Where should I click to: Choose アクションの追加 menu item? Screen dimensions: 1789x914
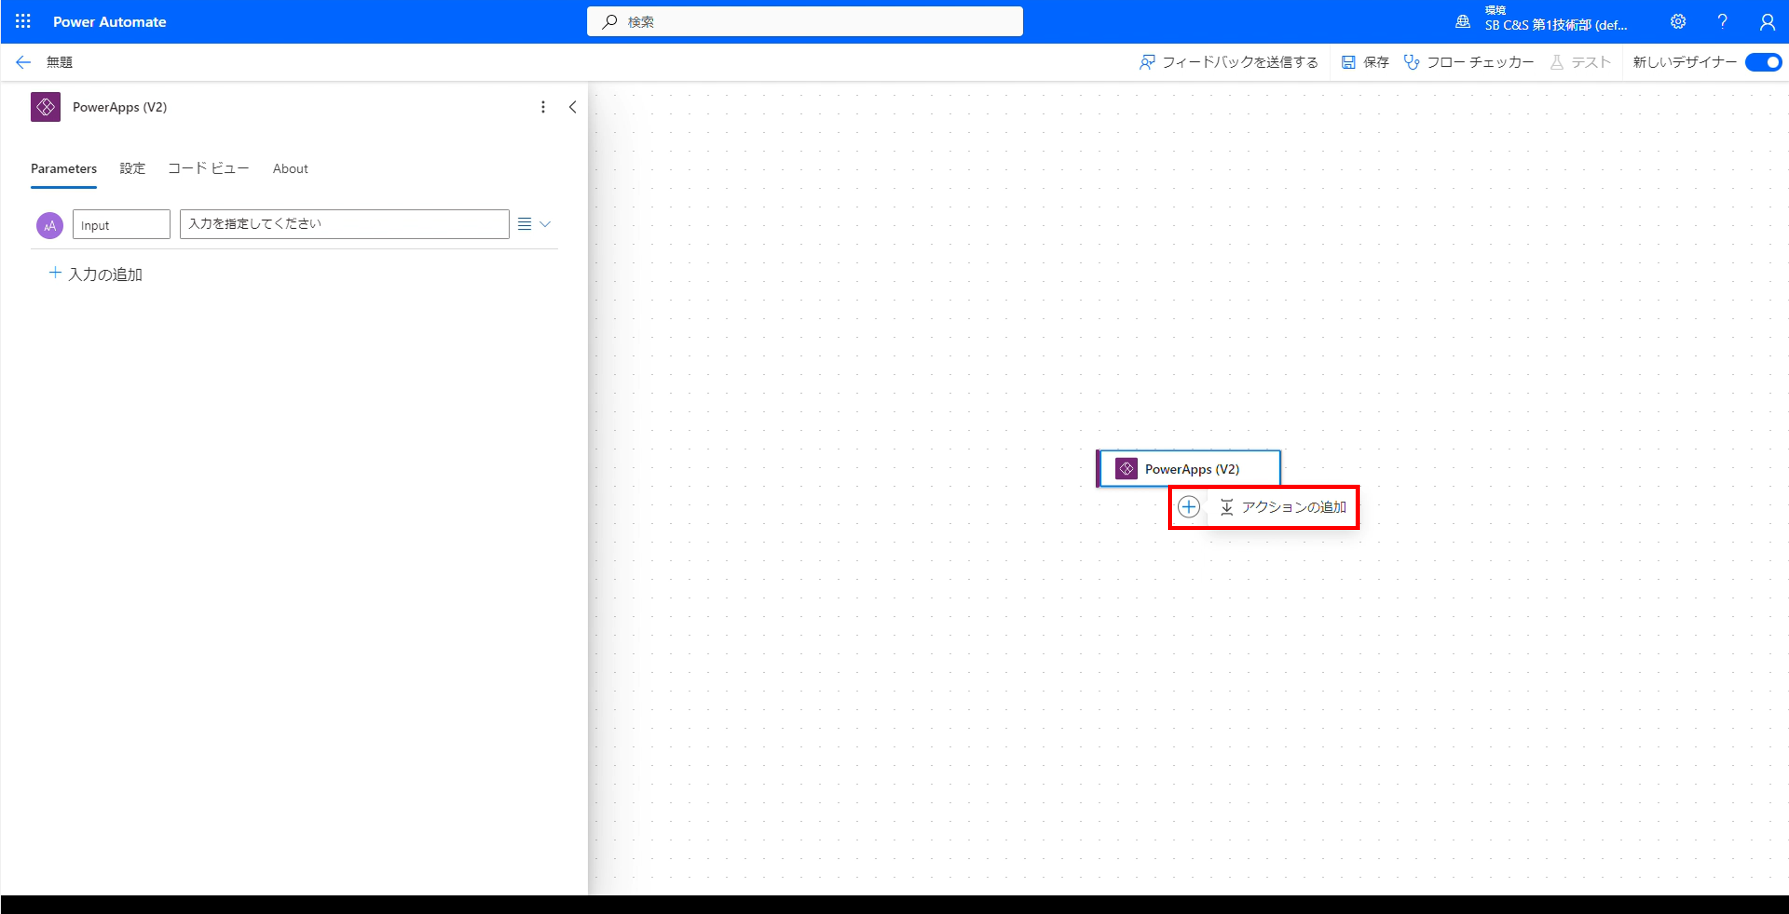tap(1283, 507)
